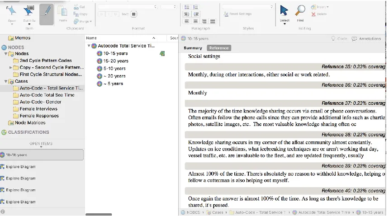Center-align paragraph text

point(195,21)
